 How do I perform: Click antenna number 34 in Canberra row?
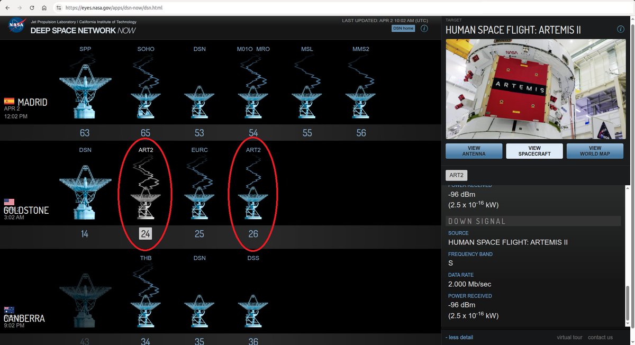coord(146,341)
